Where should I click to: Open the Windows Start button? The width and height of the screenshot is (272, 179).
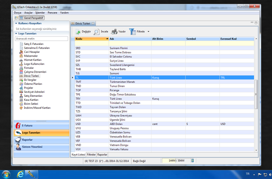(x=6, y=174)
